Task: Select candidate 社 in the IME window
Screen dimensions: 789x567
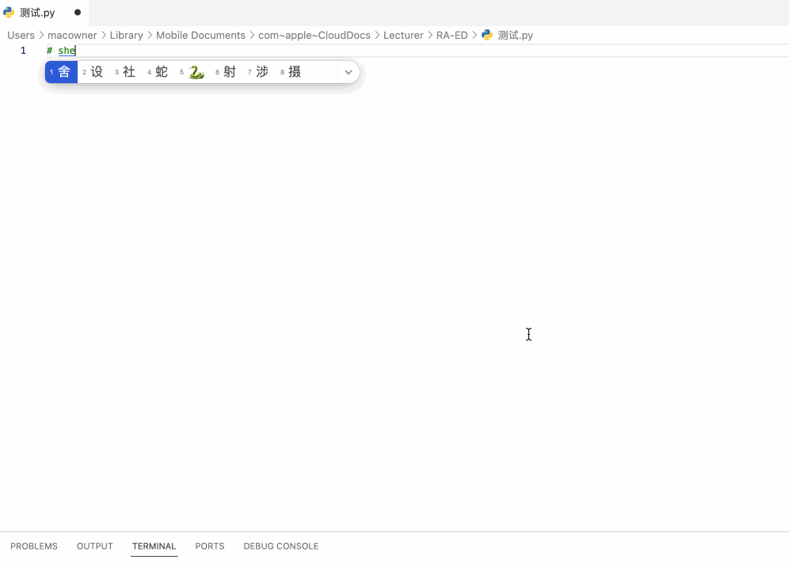Action: pyautogui.click(x=128, y=71)
